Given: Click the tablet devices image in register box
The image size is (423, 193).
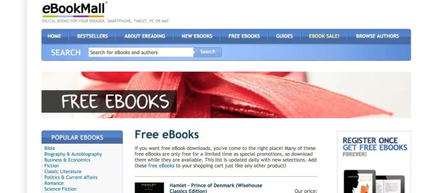Looking at the screenshot, I should tap(374, 181).
